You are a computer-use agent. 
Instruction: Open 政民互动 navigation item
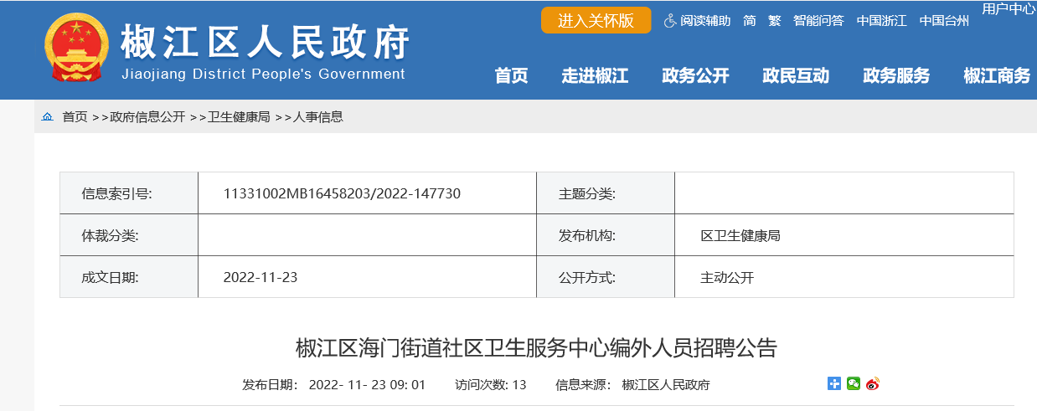click(x=796, y=75)
